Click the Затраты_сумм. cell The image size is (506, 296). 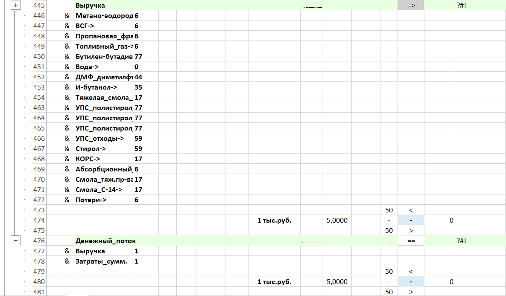pos(103,261)
